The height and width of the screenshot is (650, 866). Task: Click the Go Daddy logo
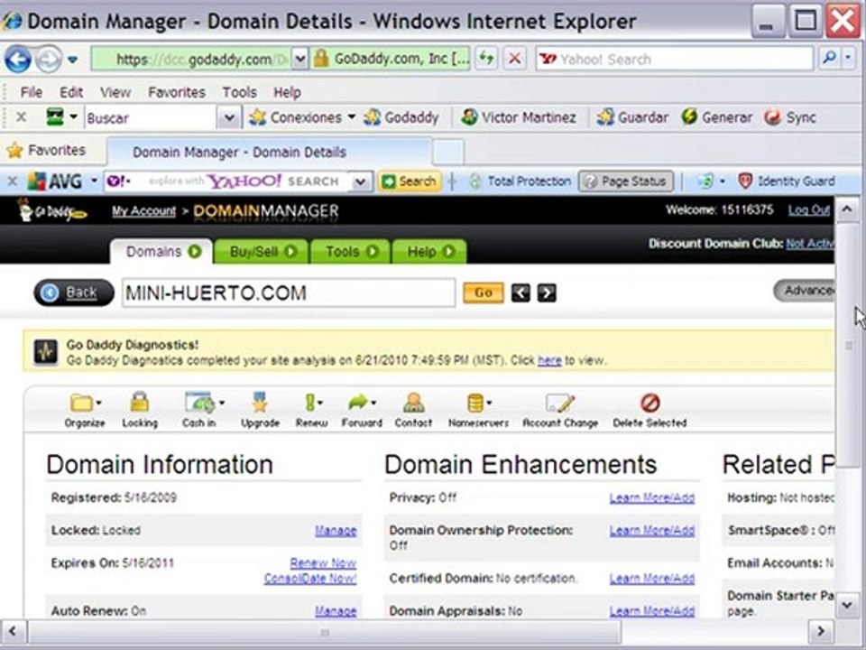[51, 210]
